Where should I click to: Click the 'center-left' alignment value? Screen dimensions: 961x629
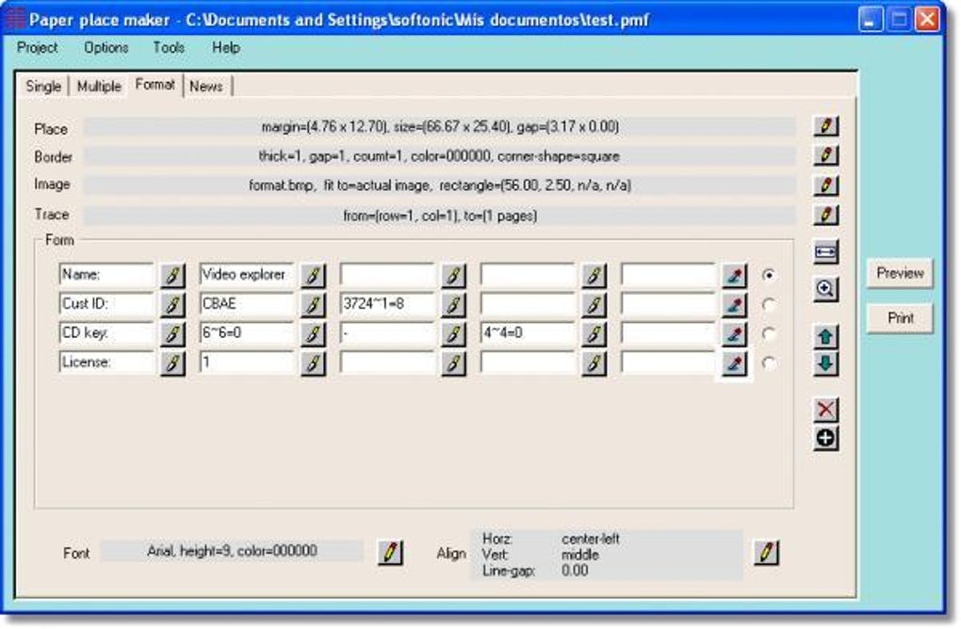click(590, 539)
